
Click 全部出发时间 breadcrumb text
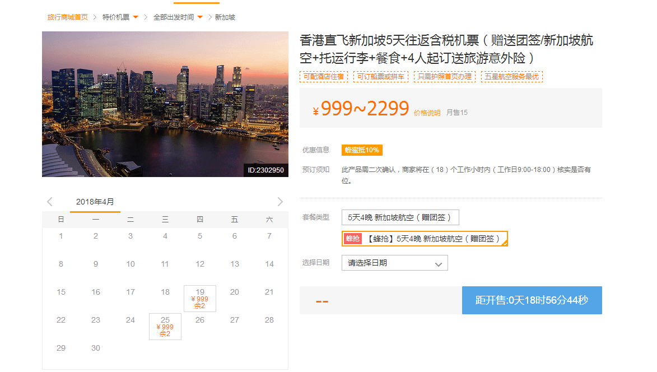click(x=174, y=17)
